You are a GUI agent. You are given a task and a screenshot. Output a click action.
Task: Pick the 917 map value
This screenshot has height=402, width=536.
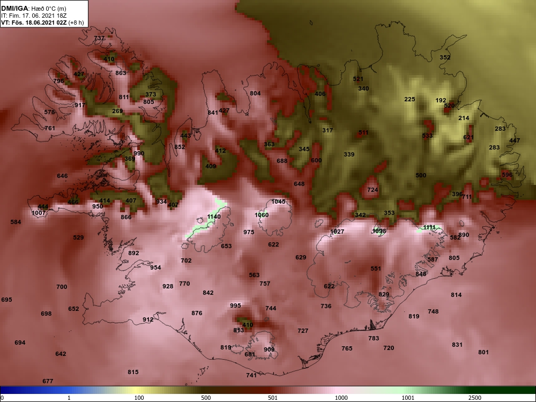click(x=80, y=105)
